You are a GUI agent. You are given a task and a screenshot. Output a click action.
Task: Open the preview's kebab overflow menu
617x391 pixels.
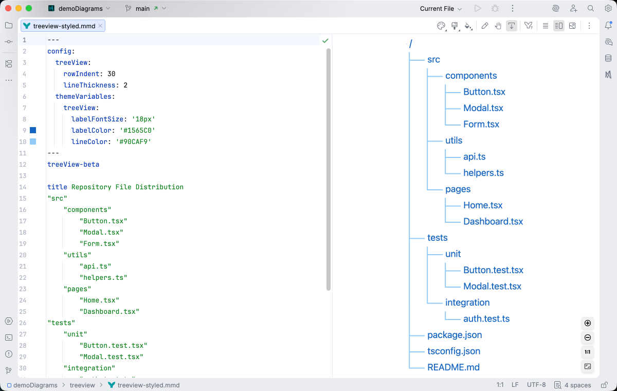[x=589, y=26]
